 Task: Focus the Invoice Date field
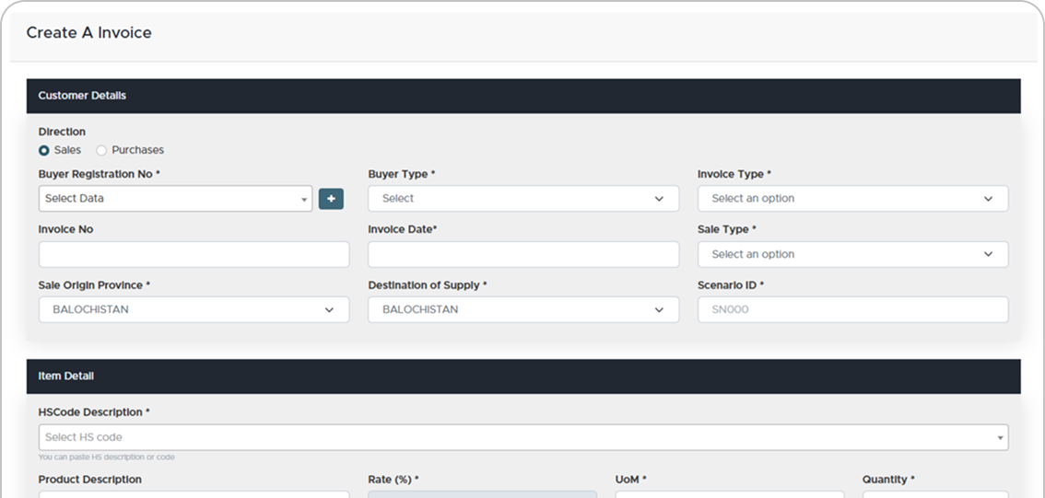click(x=522, y=254)
